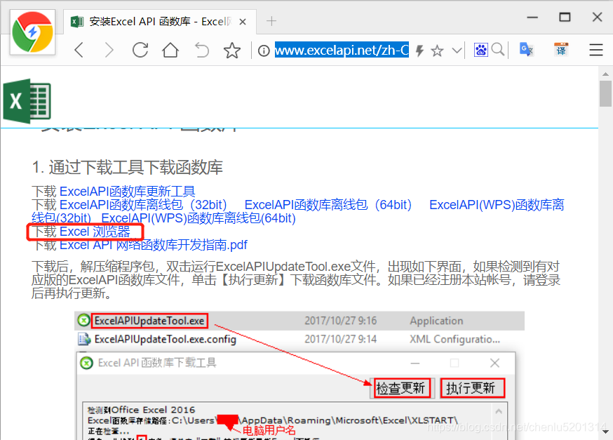Add page to favorites star
Viewport: 613px width, 440px height.
(x=232, y=51)
